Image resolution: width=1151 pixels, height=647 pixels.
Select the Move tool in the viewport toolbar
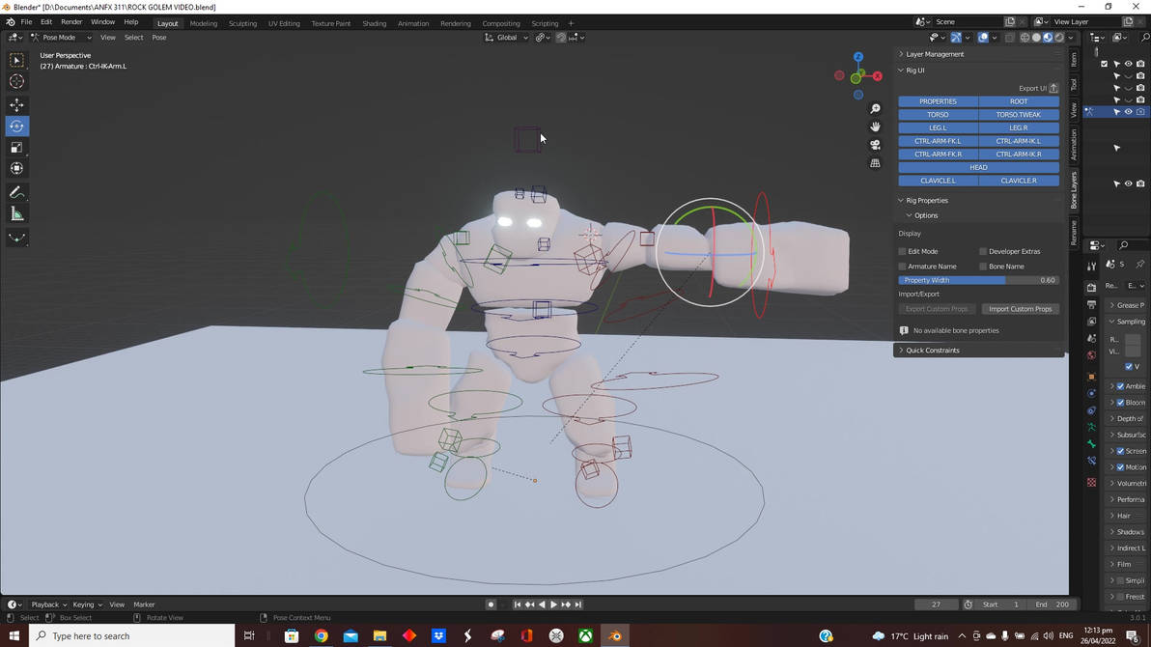coord(15,104)
